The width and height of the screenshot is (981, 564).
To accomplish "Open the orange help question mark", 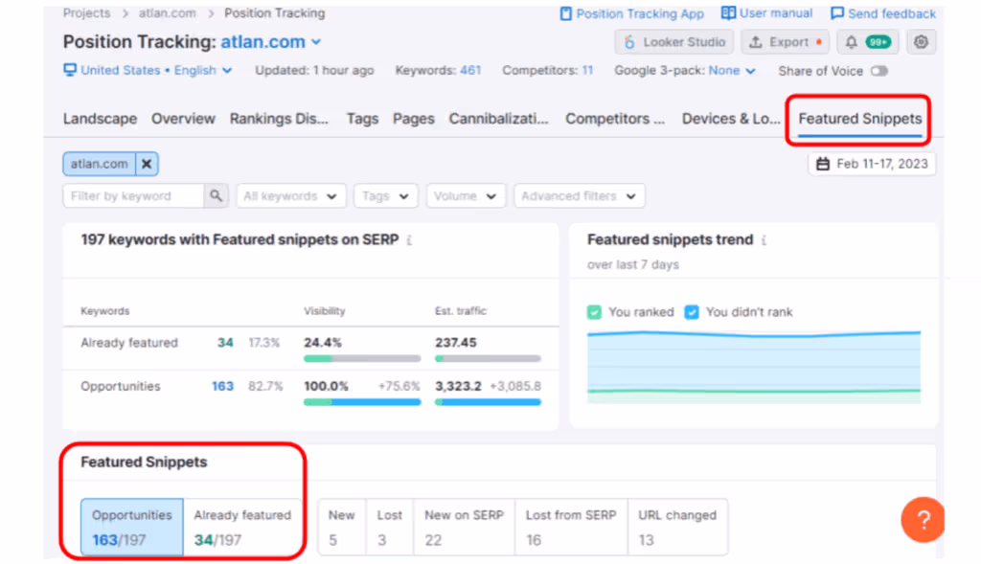I will [924, 519].
